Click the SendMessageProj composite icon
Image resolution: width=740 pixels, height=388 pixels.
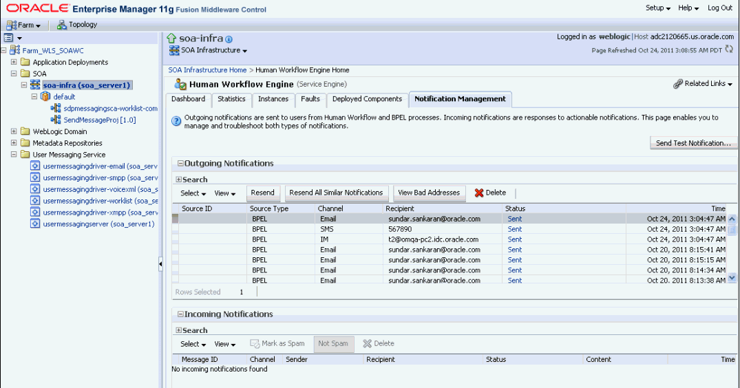[x=56, y=120]
